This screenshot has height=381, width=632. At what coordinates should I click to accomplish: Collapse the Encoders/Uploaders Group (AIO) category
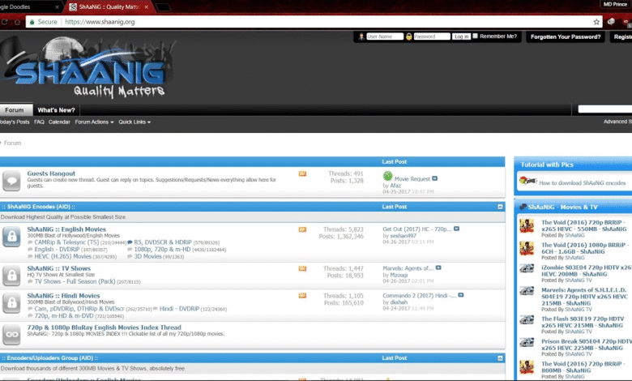pyautogui.click(x=500, y=358)
